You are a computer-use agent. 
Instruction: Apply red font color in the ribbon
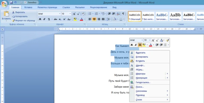click(82, 19)
